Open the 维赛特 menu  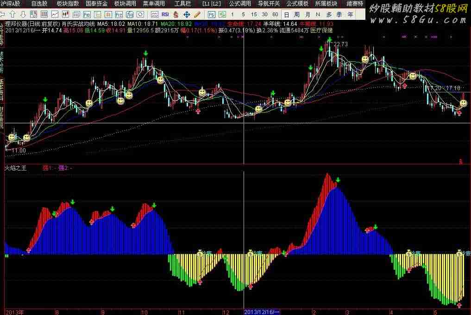coord(355,4)
